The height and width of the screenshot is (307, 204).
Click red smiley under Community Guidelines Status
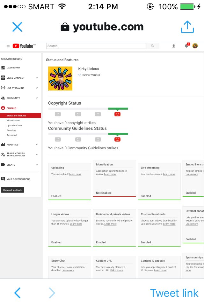tap(117, 139)
